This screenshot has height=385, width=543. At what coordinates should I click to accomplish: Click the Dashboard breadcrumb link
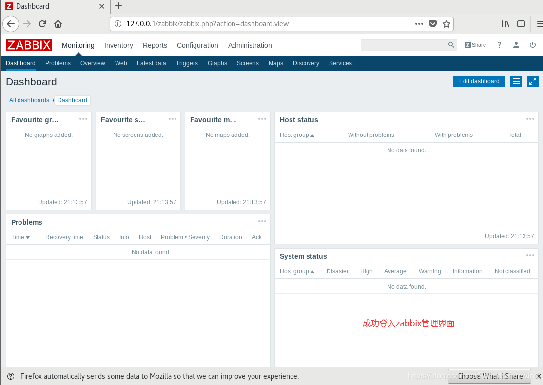point(72,100)
